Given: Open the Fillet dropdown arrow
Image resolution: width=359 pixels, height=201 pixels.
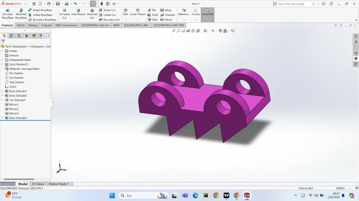Looking at the screenshot, I should 125,20.
